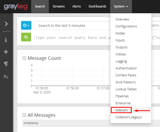Click the x₂ subscript sidebar icon

click(x=6, y=76)
